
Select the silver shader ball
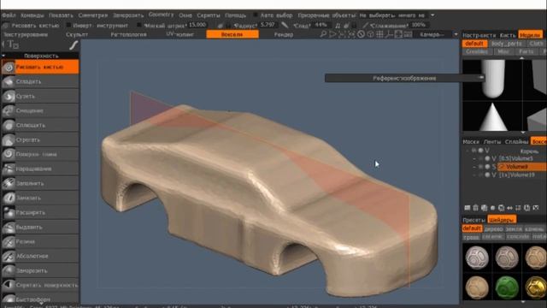click(477, 258)
